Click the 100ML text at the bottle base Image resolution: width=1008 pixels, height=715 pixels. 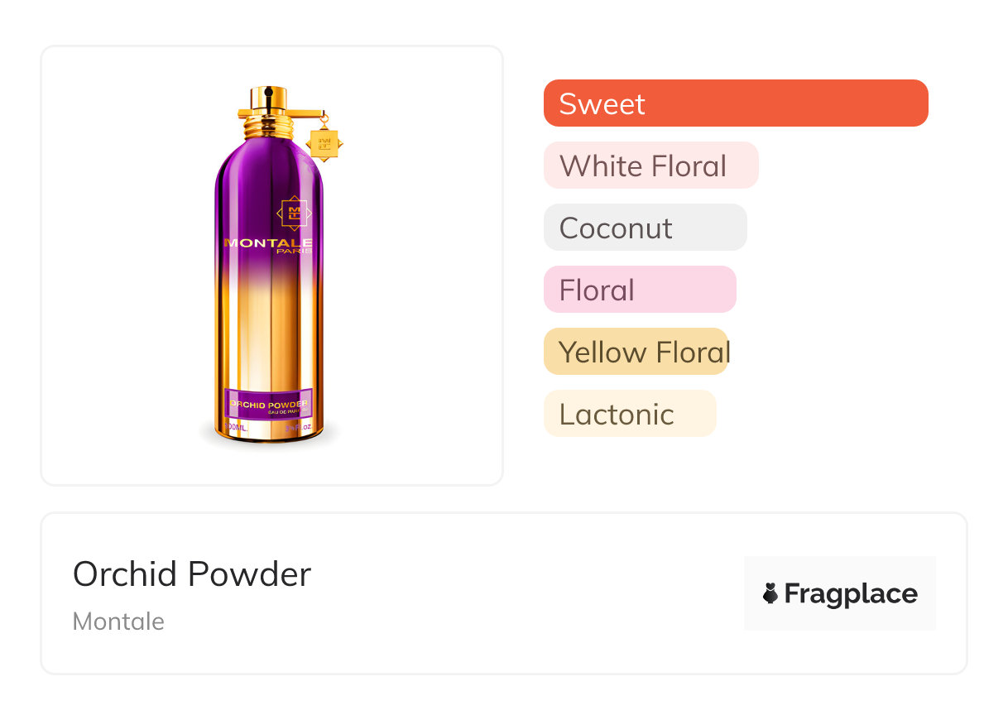(x=235, y=428)
